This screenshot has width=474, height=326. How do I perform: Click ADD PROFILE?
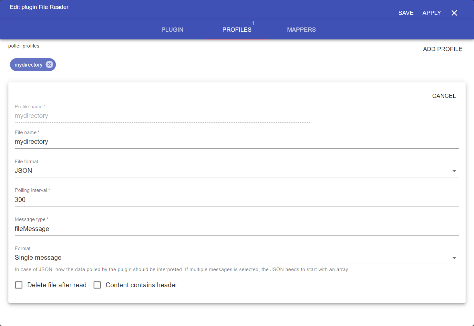click(442, 49)
